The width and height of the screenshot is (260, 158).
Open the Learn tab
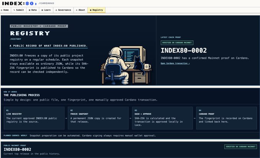(x=46, y=10)
